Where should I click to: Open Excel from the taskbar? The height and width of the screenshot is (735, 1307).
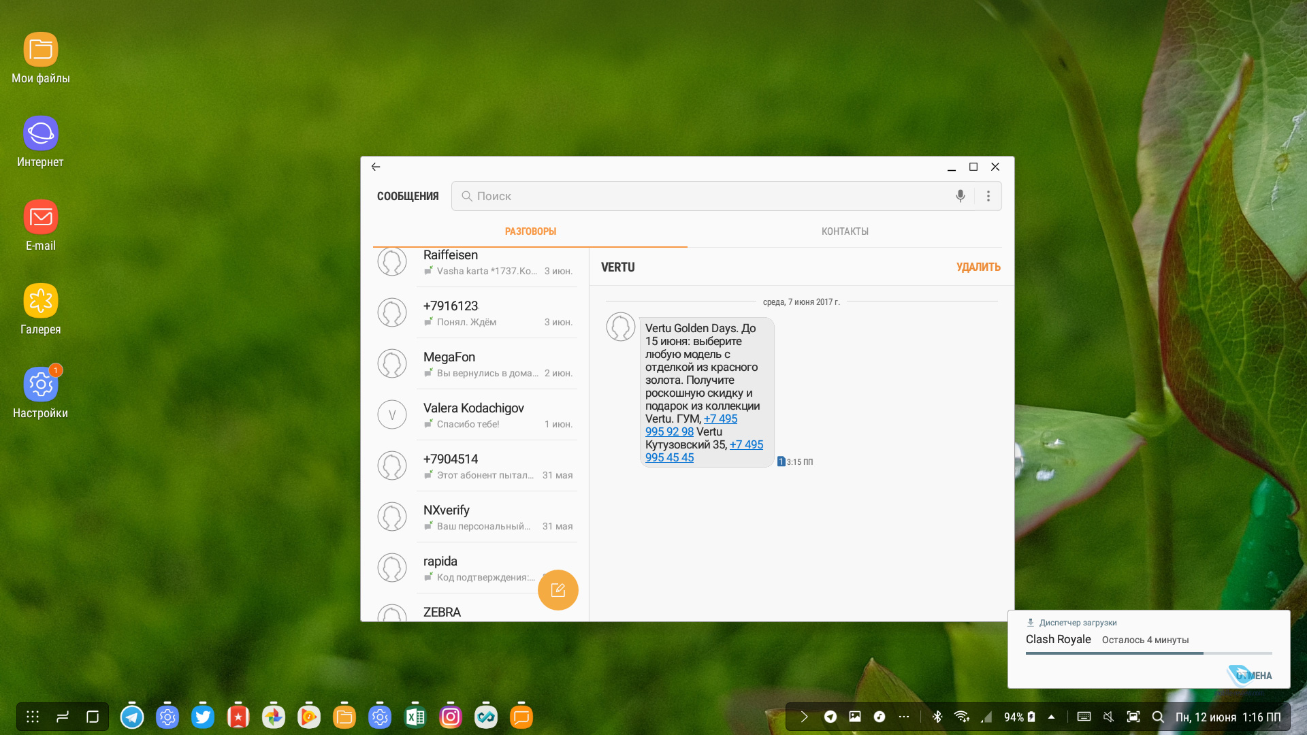pyautogui.click(x=415, y=717)
